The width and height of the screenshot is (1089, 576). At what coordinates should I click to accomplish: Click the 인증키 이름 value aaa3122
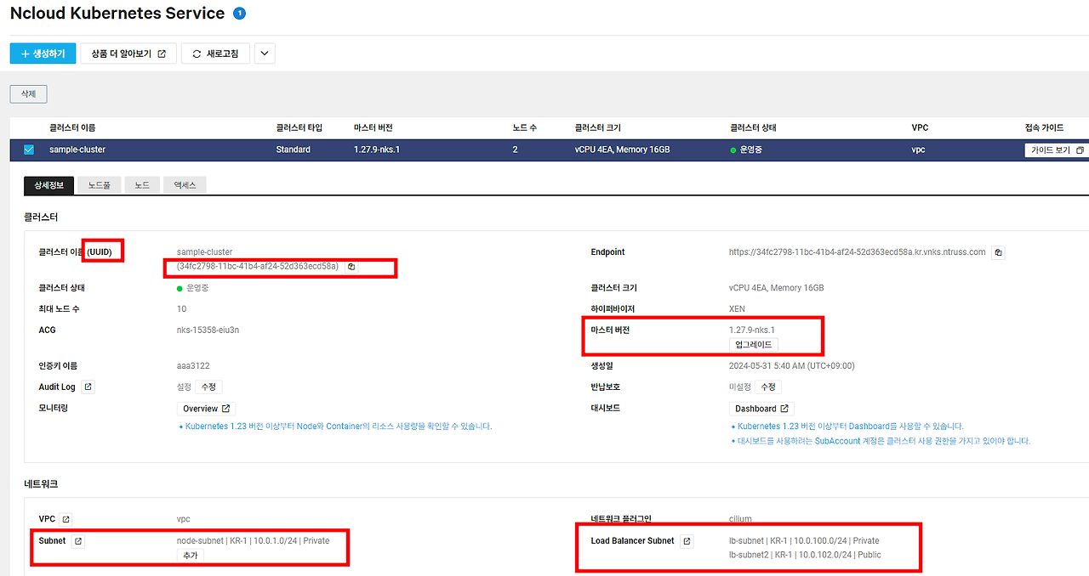click(193, 365)
